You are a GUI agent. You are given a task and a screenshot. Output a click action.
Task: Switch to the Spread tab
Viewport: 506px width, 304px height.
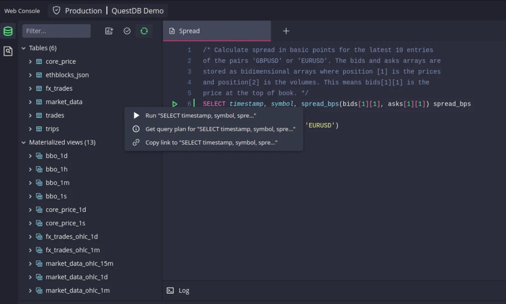[217, 31]
